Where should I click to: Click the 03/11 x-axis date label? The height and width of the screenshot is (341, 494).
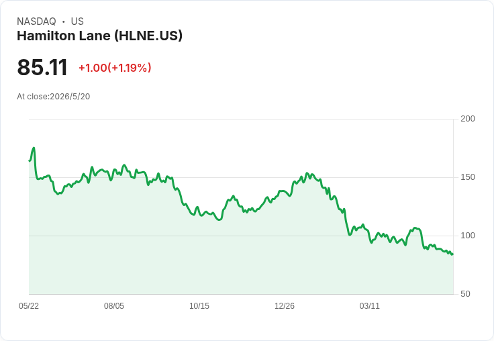pyautogui.click(x=370, y=305)
